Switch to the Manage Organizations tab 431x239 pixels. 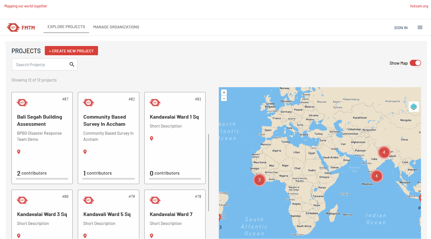click(x=116, y=27)
